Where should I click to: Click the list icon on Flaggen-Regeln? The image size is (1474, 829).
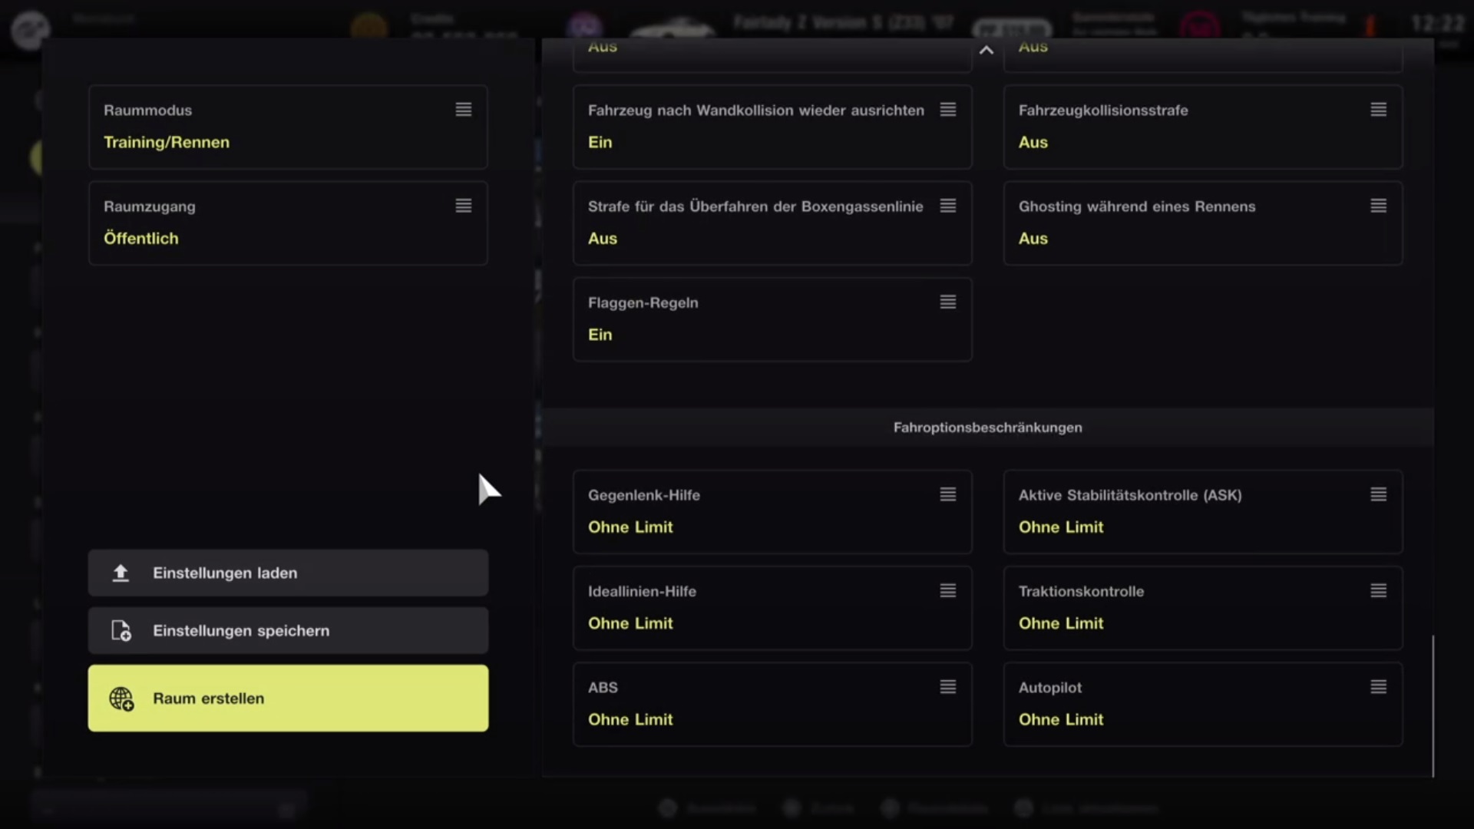pyautogui.click(x=947, y=302)
